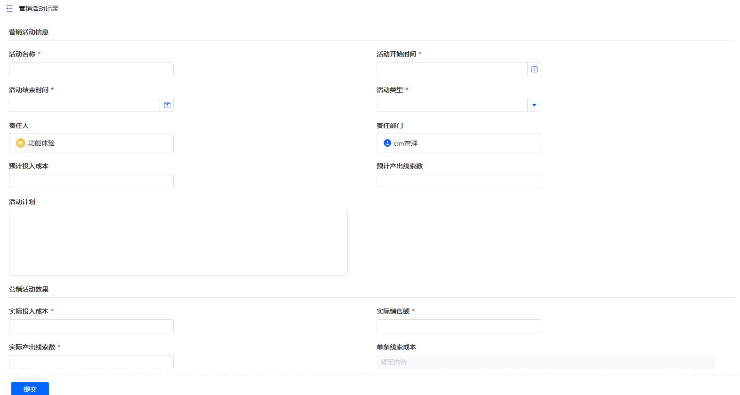Click the 营销活动效果 section header
740x395 pixels.
click(x=29, y=289)
